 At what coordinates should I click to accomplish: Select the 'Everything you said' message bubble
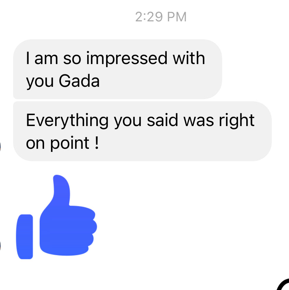pos(142,131)
